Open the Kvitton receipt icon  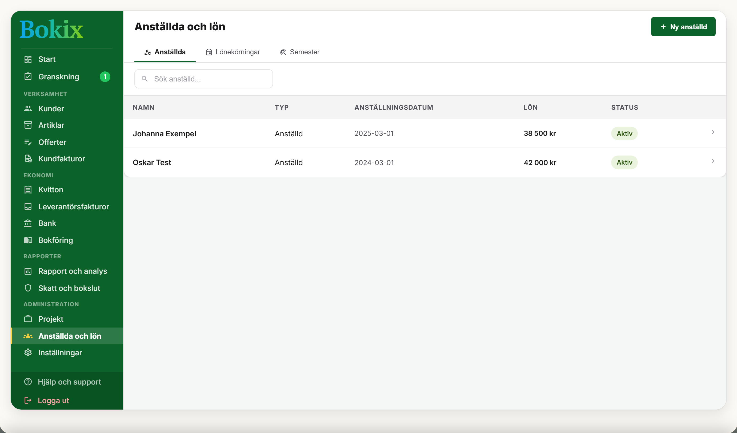pyautogui.click(x=28, y=190)
